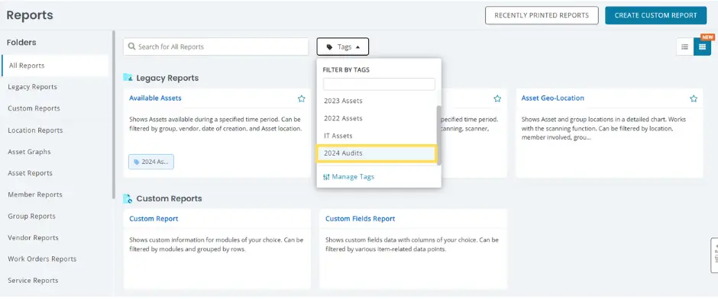The height and width of the screenshot is (299, 718).
Task: Select the 2024 Audits tag
Action: coord(377,153)
